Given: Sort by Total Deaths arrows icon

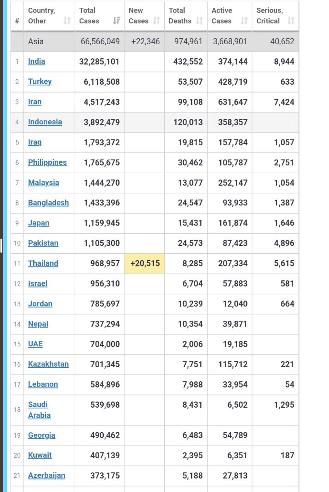Looking at the screenshot, I should click(x=200, y=20).
